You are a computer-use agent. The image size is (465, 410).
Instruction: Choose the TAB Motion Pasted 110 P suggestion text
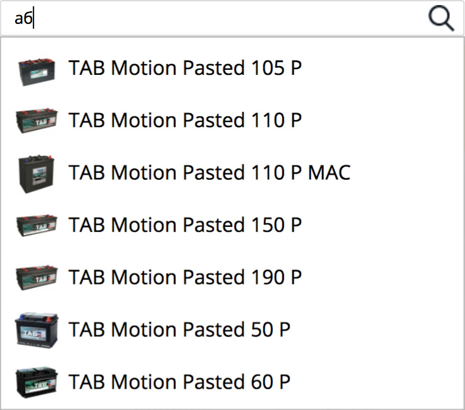point(185,120)
